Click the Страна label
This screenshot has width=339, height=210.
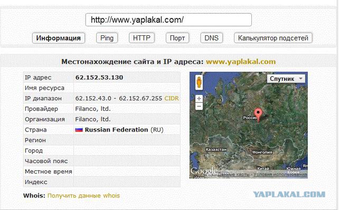pyautogui.click(x=36, y=130)
